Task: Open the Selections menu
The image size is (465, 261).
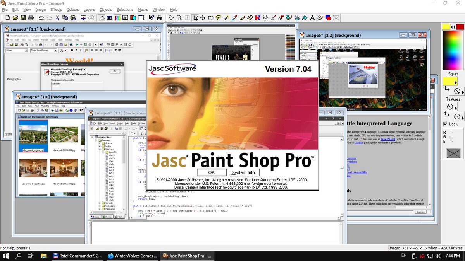Action: pos(125,9)
